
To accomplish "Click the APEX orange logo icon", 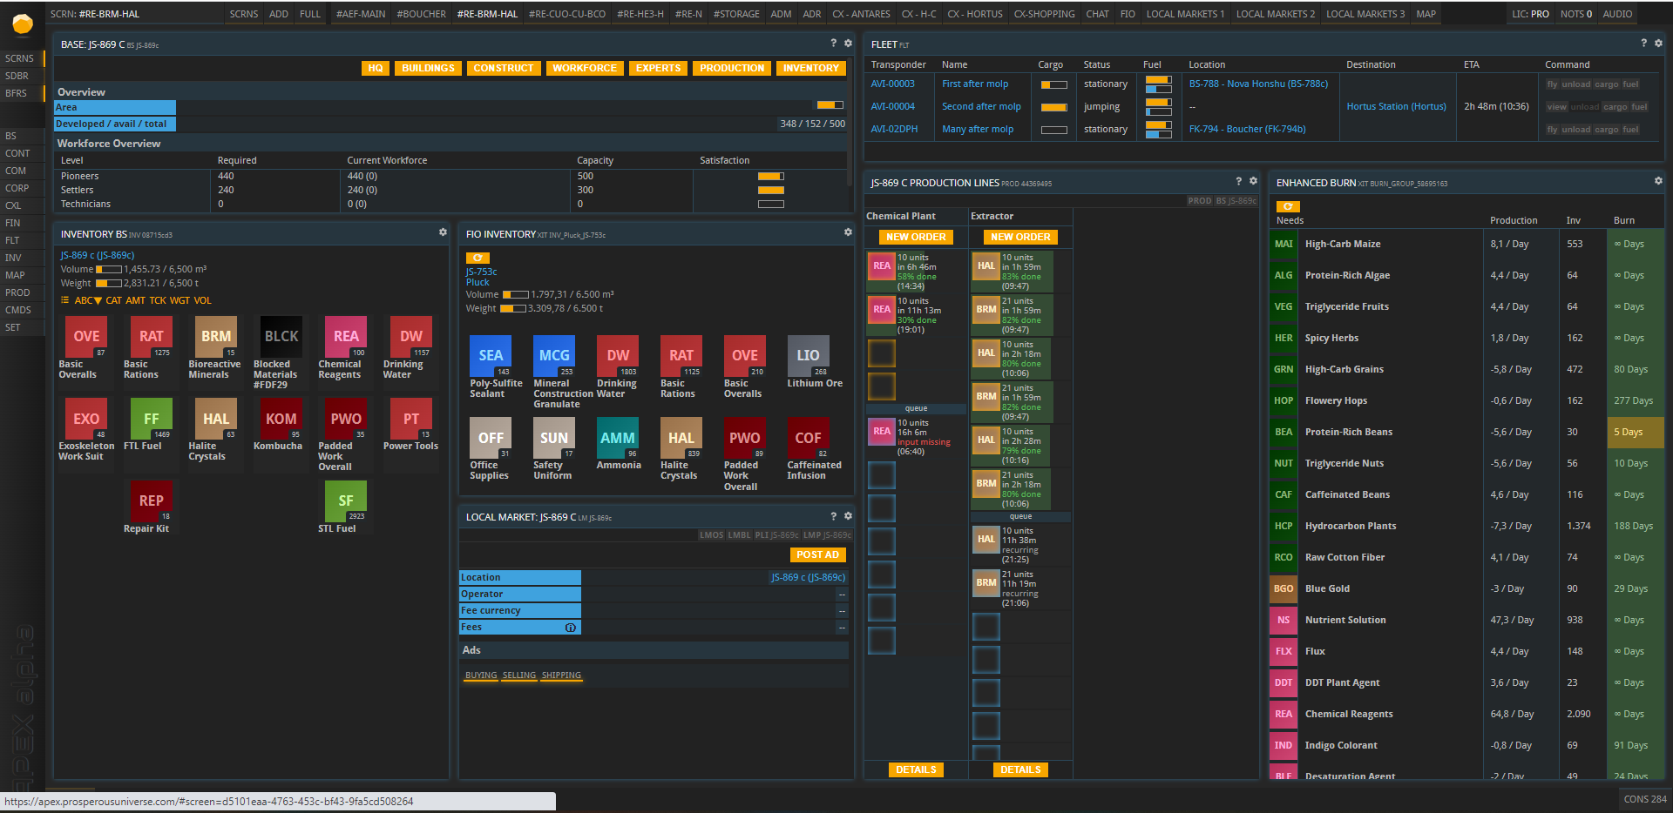I will point(23,24).
